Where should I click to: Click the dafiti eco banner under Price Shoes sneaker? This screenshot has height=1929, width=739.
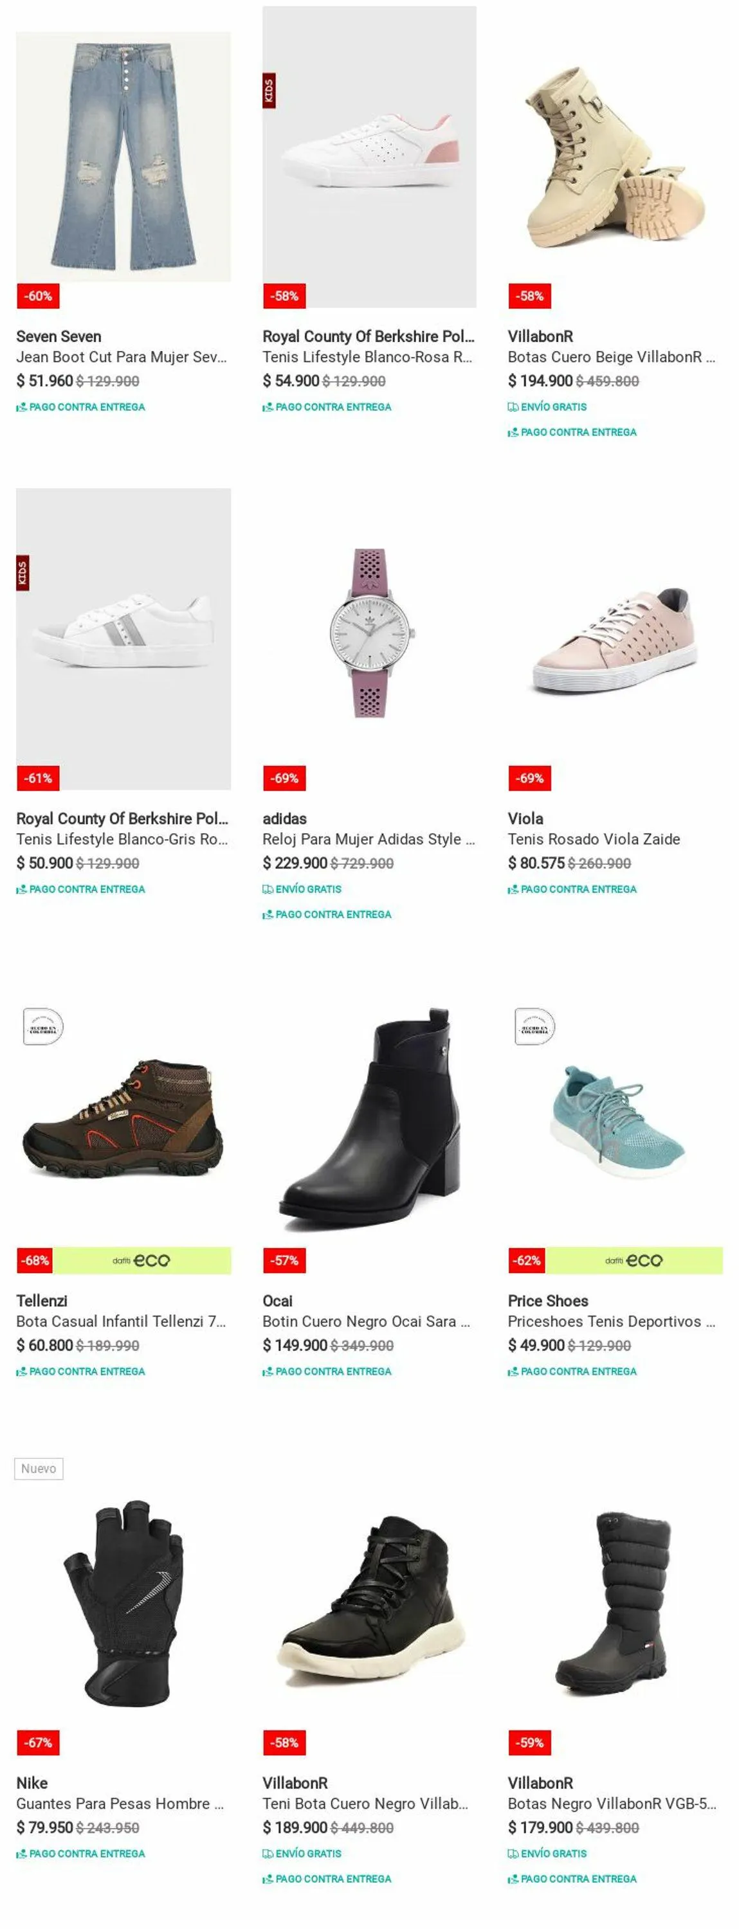pos(634,1260)
